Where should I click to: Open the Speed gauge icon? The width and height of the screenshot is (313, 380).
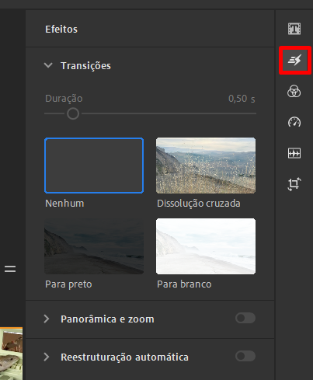tap(294, 122)
